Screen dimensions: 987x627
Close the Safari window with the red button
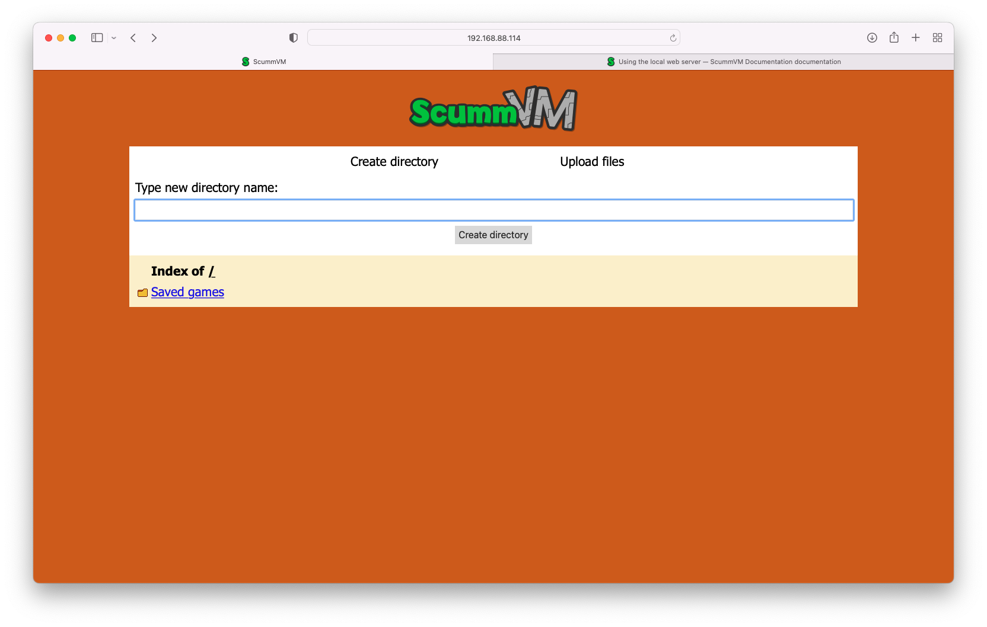tap(49, 38)
